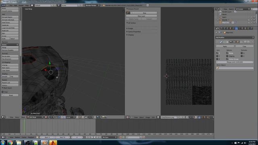
Task: Toggle the Textures U checkbox
Action: coord(242,53)
